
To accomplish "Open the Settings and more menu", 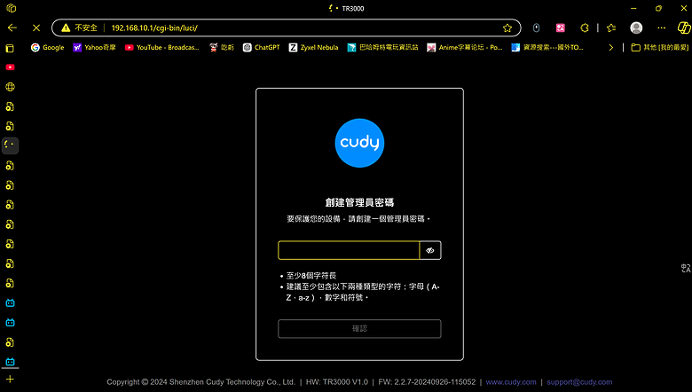I will tap(661, 27).
